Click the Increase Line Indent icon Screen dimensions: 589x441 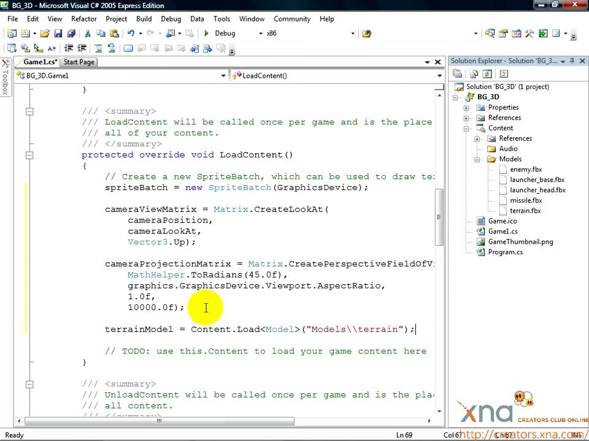click(x=82, y=48)
